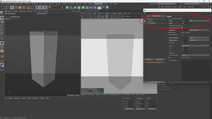The image size is (212, 119).
Task: Select Meine Rendervoreinstellungen preset
Action: click(x=155, y=63)
